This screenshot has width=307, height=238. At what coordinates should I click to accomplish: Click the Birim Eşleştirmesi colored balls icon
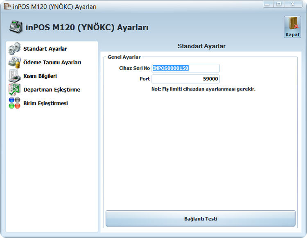[14, 103]
